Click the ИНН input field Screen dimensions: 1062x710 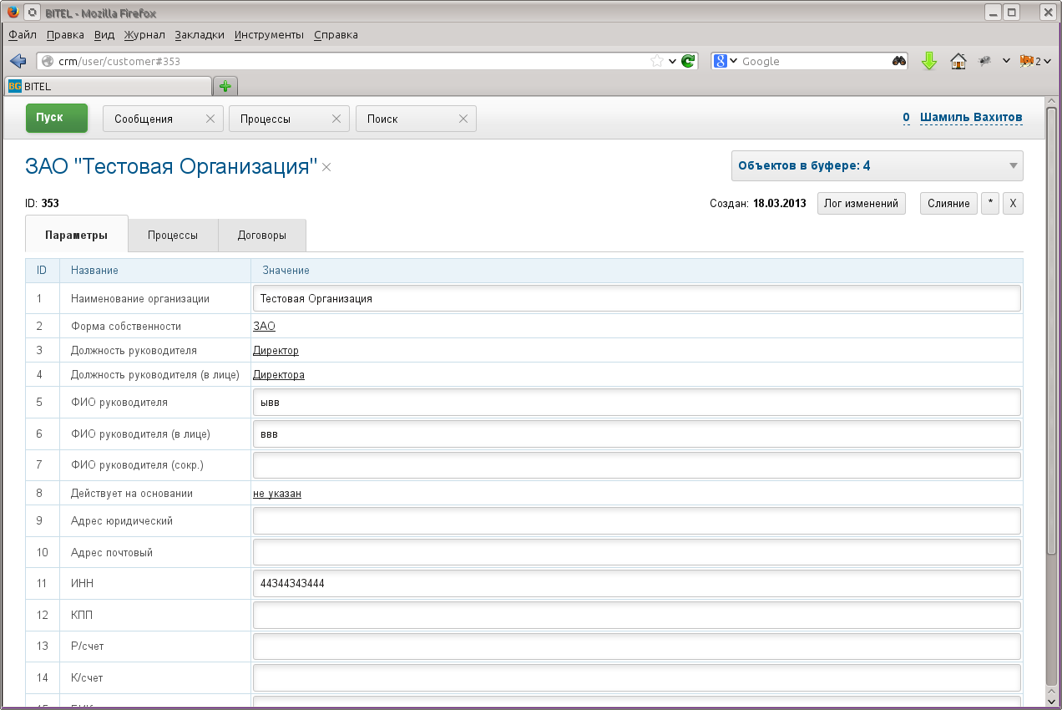[636, 584]
